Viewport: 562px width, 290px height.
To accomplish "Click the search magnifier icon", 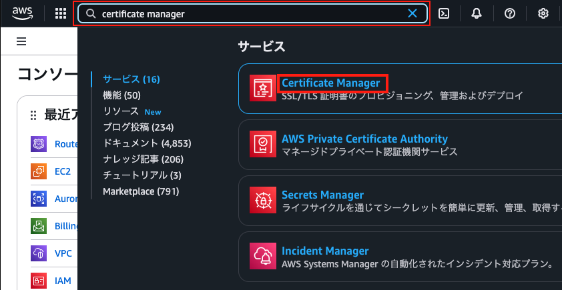I will pos(91,13).
